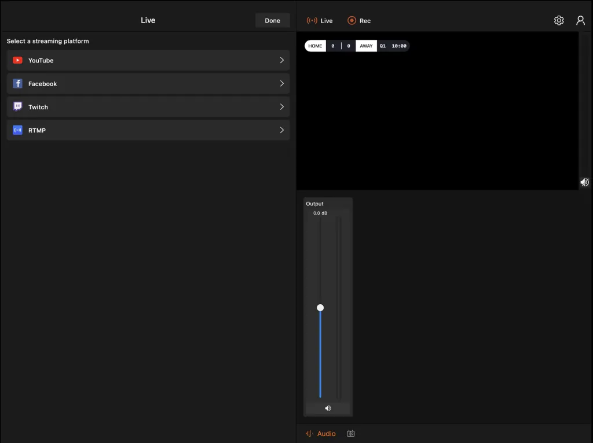This screenshot has height=443, width=593.
Task: Click the 10:00 game clock on scoreboard
Action: click(399, 46)
